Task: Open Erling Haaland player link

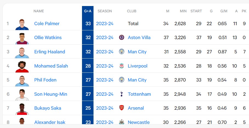Action: pos(50,52)
